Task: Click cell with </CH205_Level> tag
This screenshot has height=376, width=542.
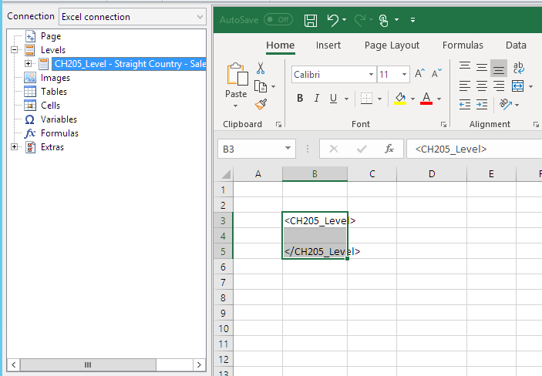Action: point(315,252)
